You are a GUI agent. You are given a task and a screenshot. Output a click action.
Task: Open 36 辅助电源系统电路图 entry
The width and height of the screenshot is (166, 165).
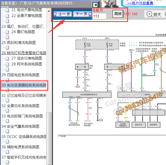(x=20, y=147)
